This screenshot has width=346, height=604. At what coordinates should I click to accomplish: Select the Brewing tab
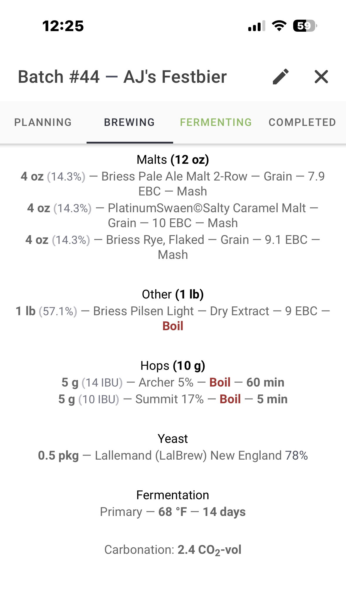130,122
